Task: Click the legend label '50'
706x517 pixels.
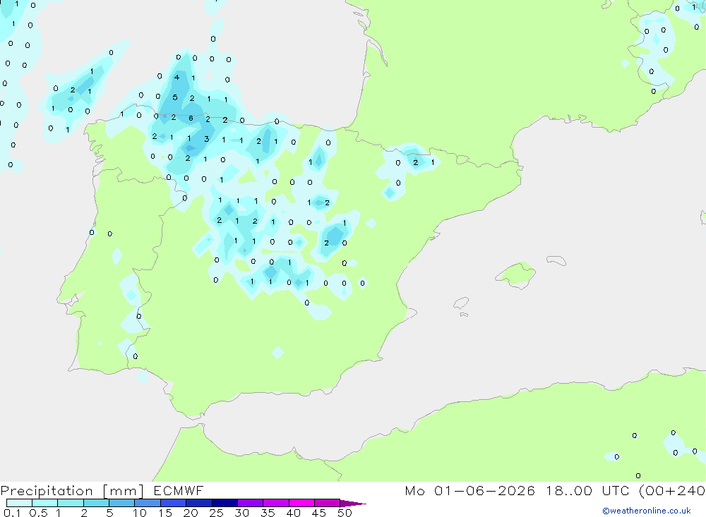Action: pos(345,513)
